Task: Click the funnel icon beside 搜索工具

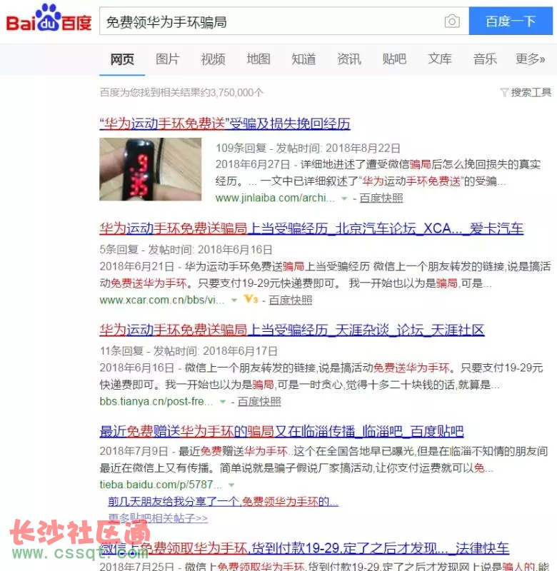Action: [x=504, y=93]
